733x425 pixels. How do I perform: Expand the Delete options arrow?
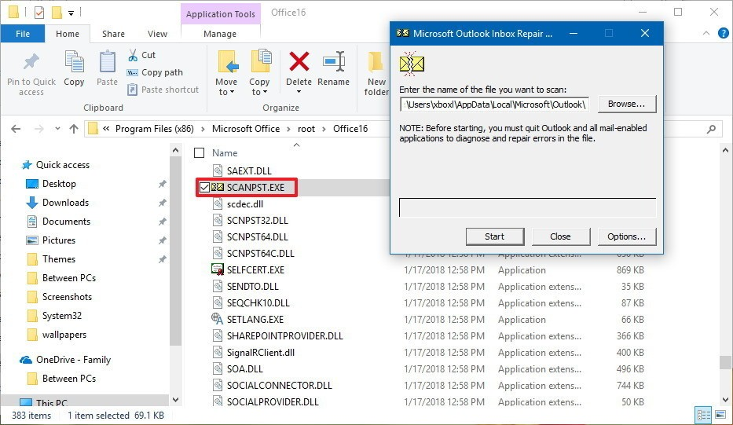click(x=299, y=92)
